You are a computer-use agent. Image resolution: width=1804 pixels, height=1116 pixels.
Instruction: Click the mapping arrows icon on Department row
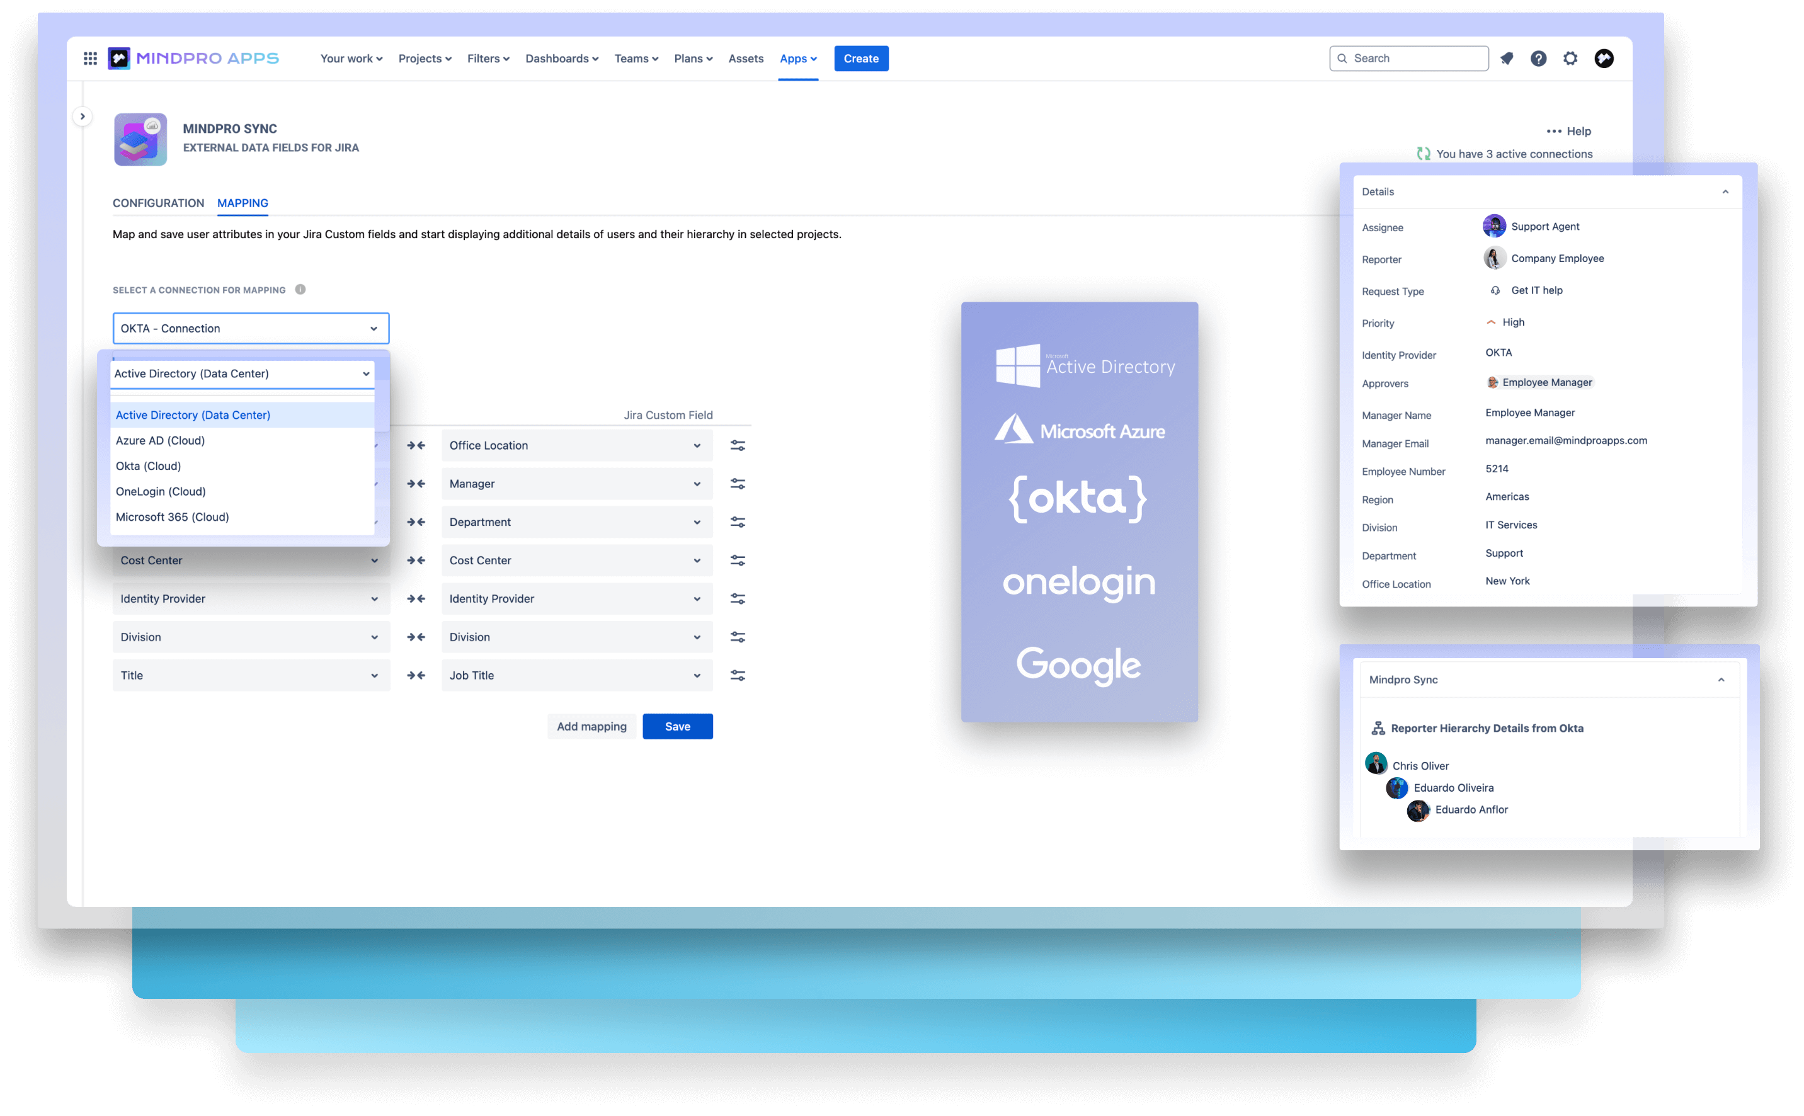415,521
